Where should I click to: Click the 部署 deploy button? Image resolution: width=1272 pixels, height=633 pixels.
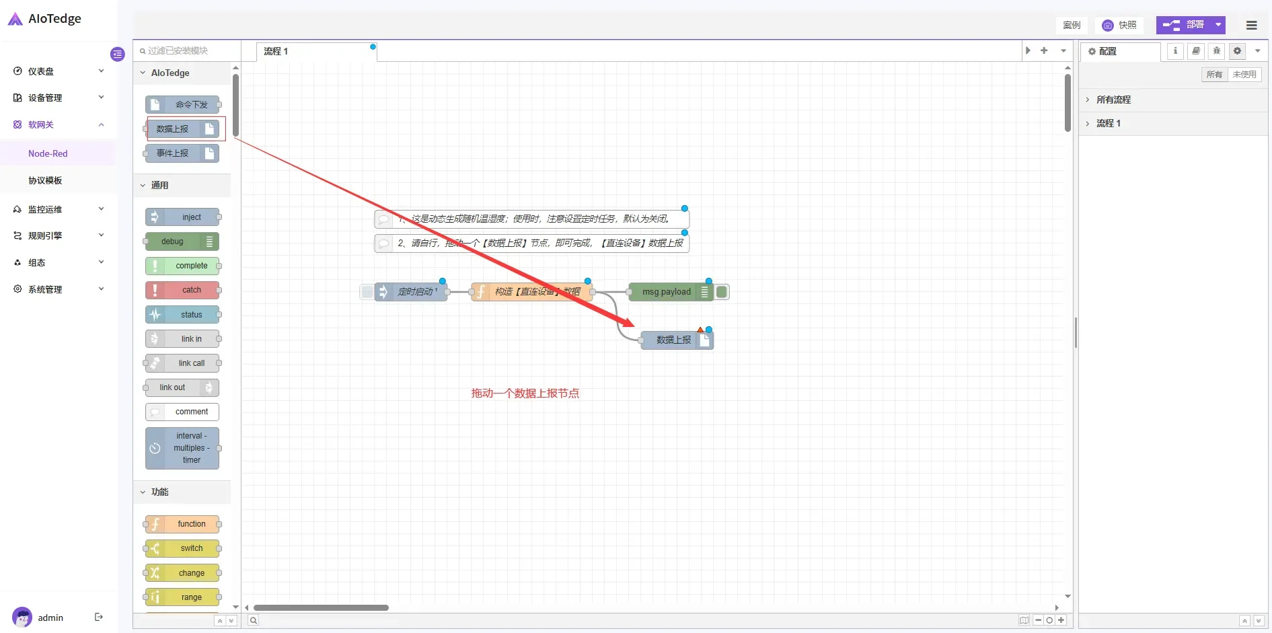pos(1184,25)
